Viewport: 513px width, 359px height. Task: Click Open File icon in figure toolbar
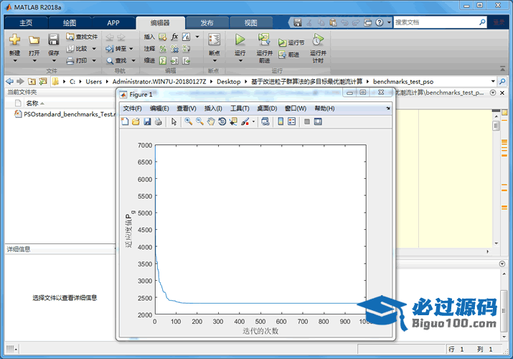136,122
